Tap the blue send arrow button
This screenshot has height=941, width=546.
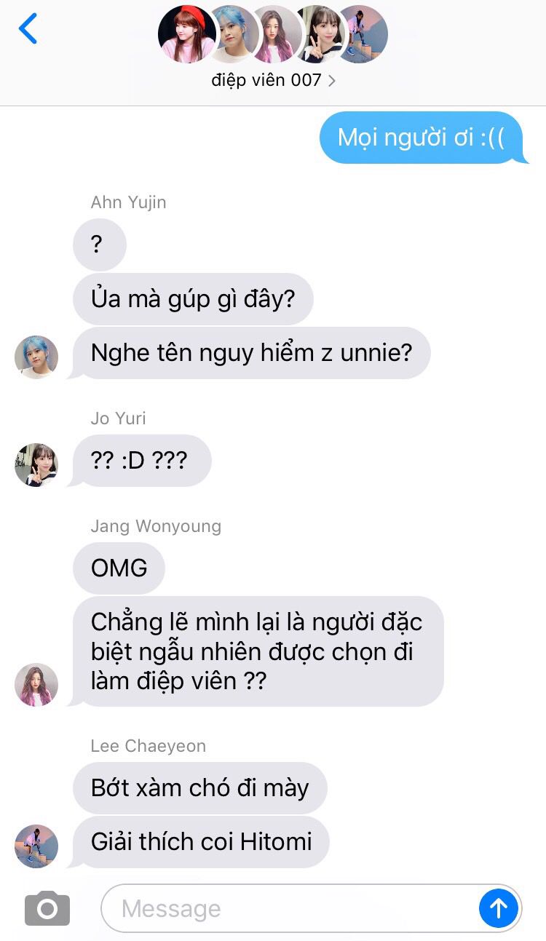pyautogui.click(x=499, y=908)
